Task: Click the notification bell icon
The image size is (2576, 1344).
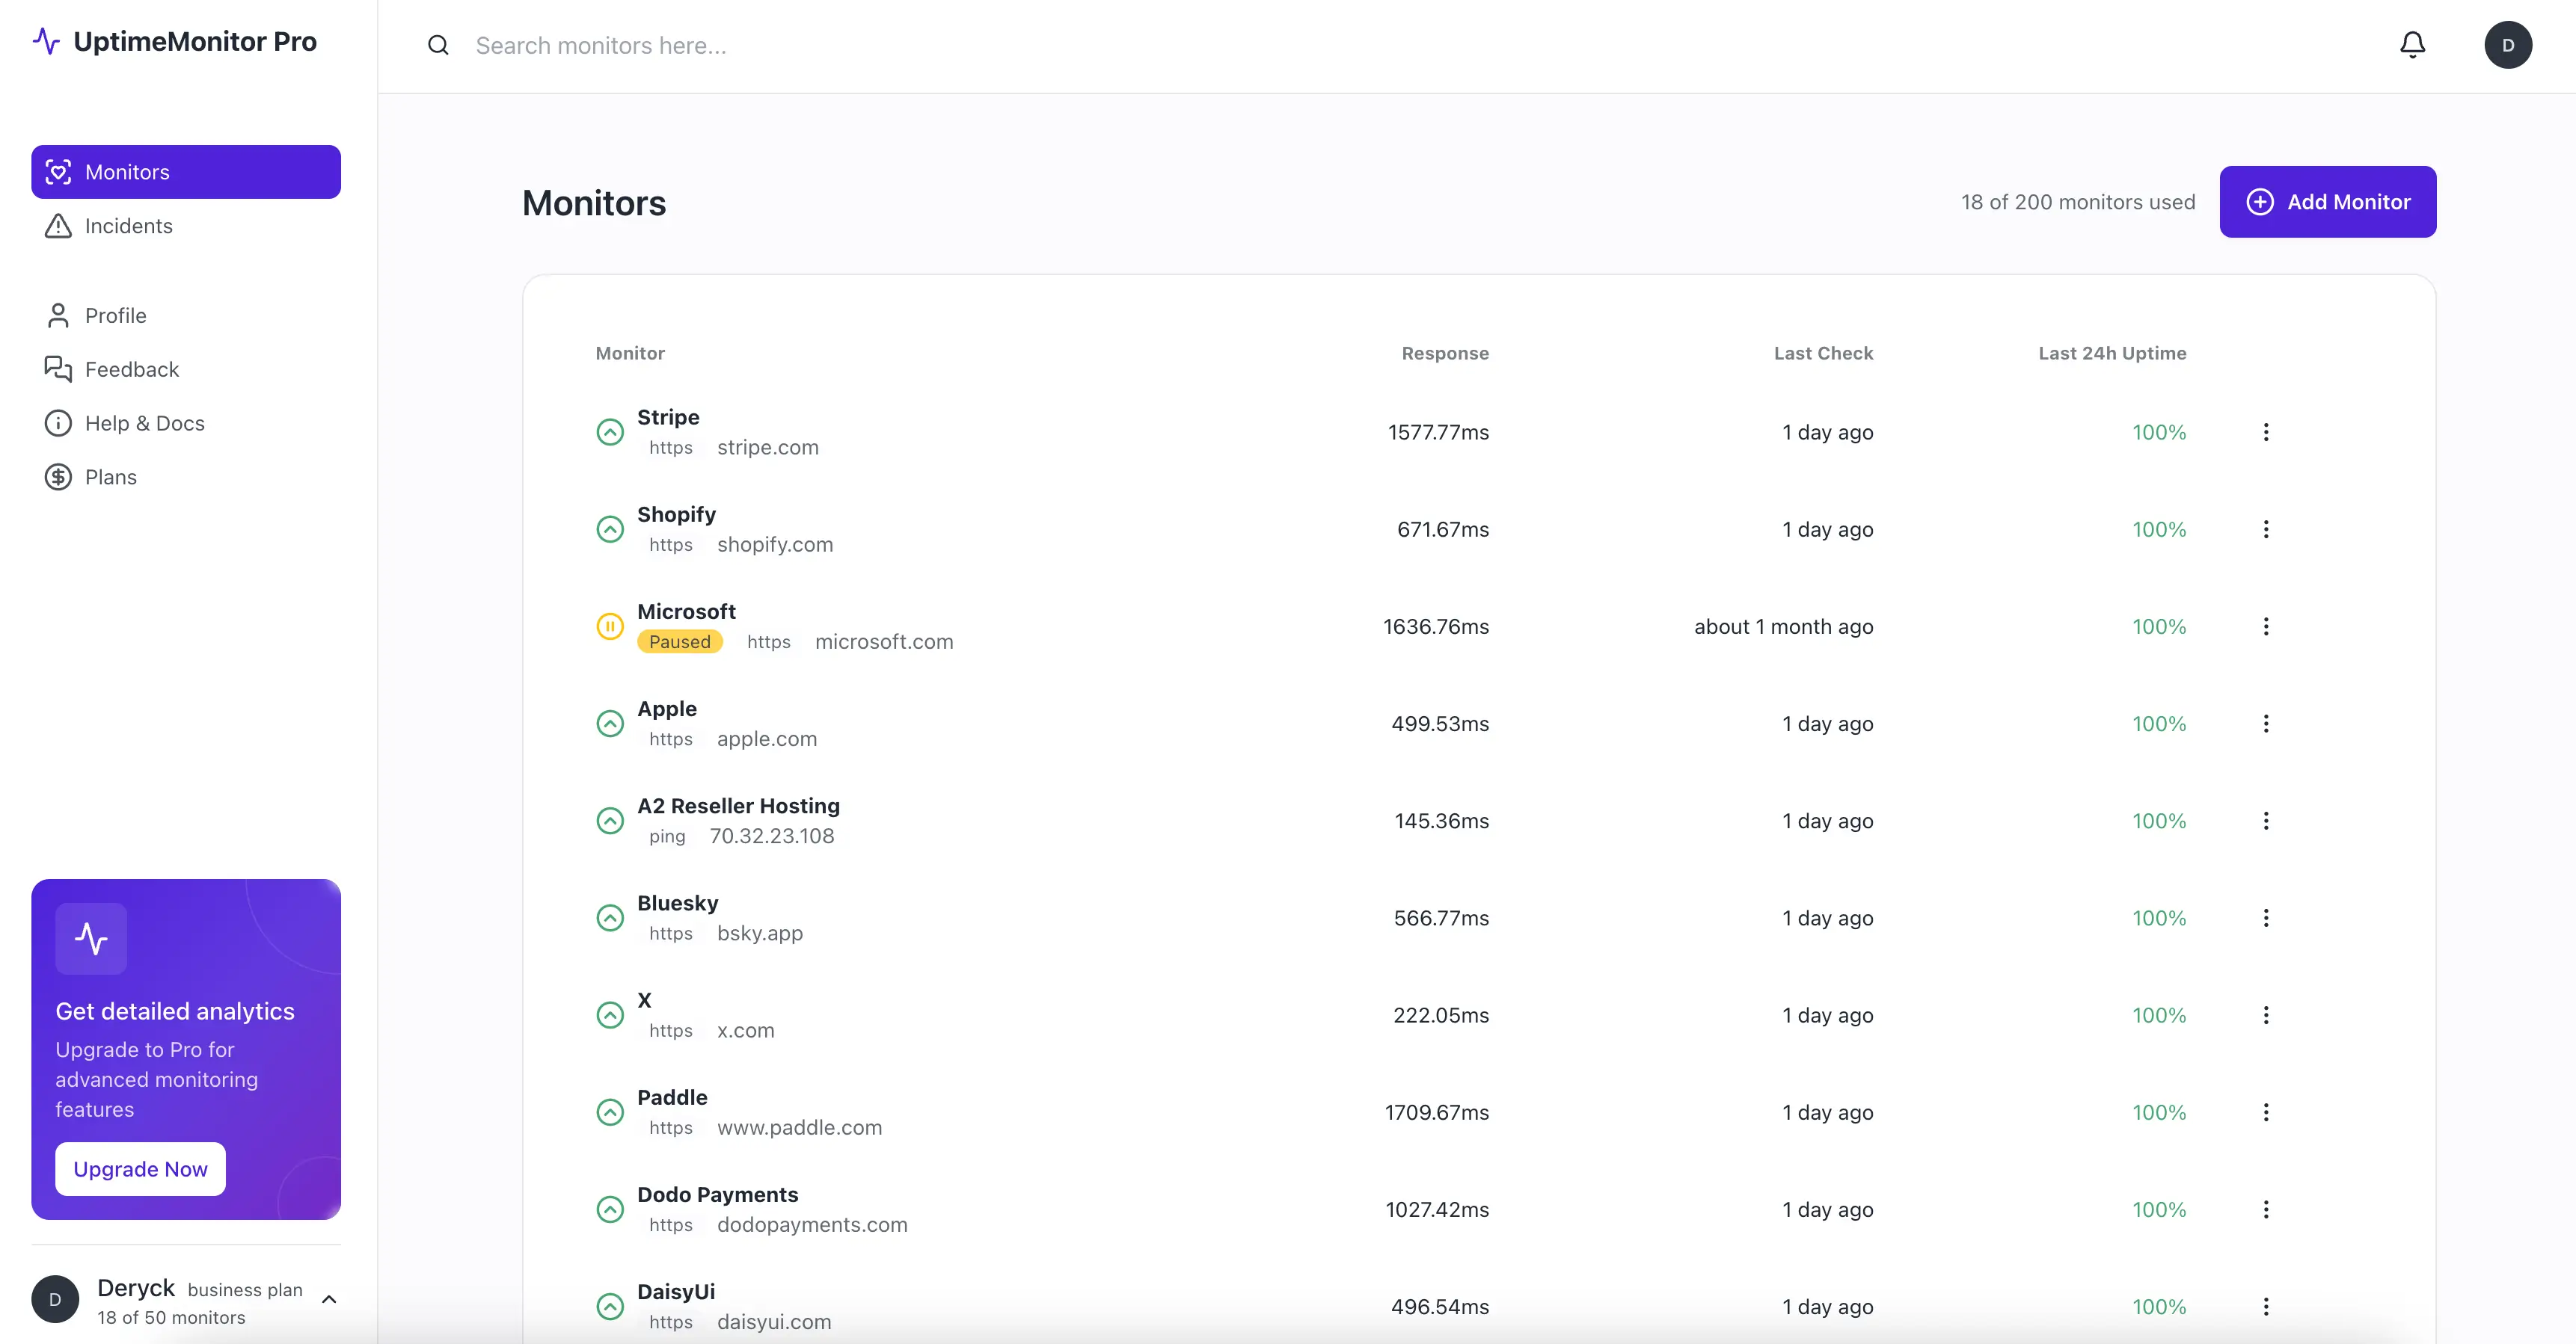Action: [x=2412, y=44]
